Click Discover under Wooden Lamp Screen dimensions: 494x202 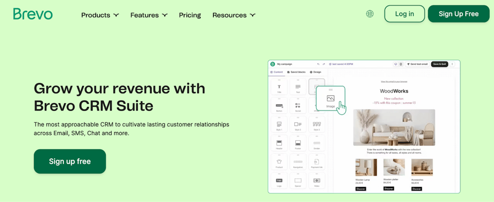click(x=361, y=189)
